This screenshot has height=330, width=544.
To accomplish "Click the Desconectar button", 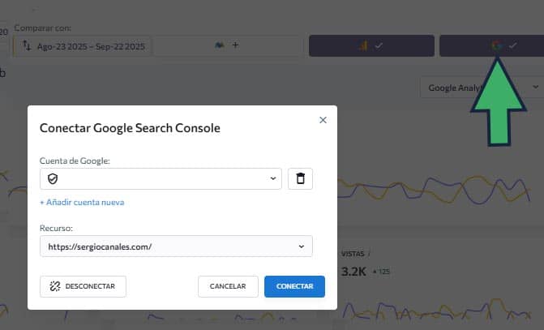I will [x=83, y=286].
